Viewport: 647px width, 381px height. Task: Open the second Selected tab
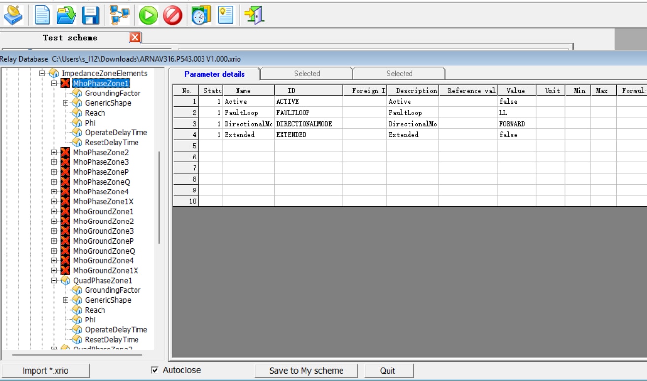point(399,74)
